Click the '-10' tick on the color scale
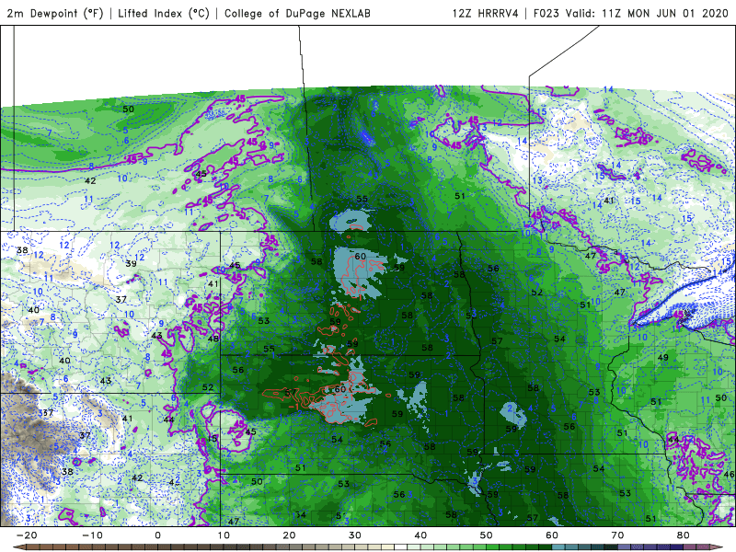The image size is (736, 552). [92, 535]
